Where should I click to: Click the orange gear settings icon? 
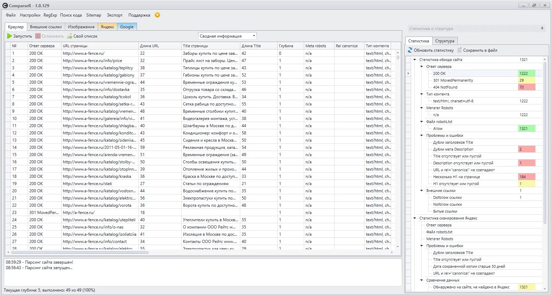[157, 15]
